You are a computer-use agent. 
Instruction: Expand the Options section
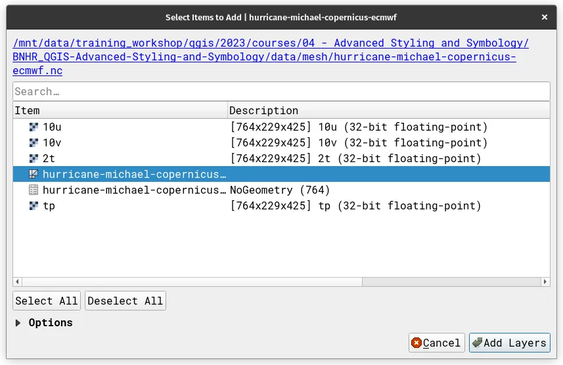[x=18, y=323]
